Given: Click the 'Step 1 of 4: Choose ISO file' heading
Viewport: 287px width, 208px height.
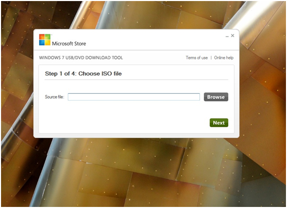Looking at the screenshot, I should pyautogui.click(x=83, y=74).
